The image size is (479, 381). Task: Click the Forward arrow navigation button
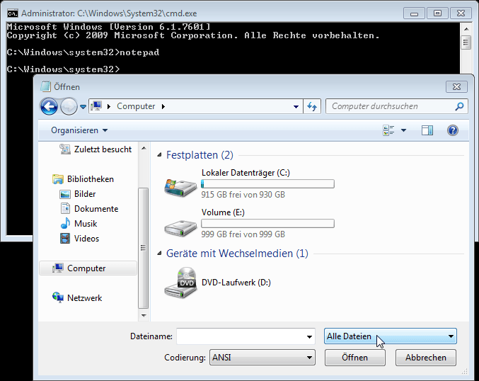[69, 106]
